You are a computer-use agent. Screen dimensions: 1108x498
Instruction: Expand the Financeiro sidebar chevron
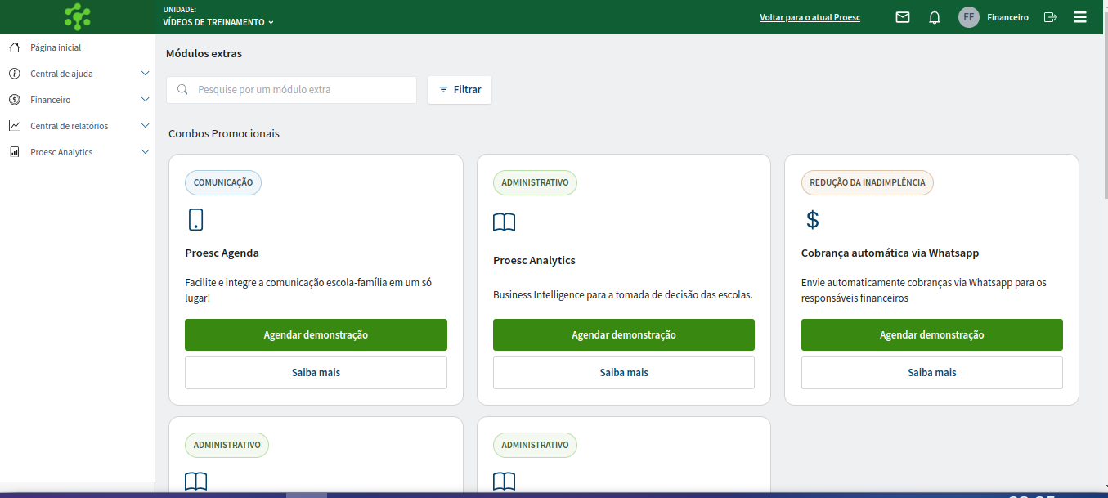point(146,100)
